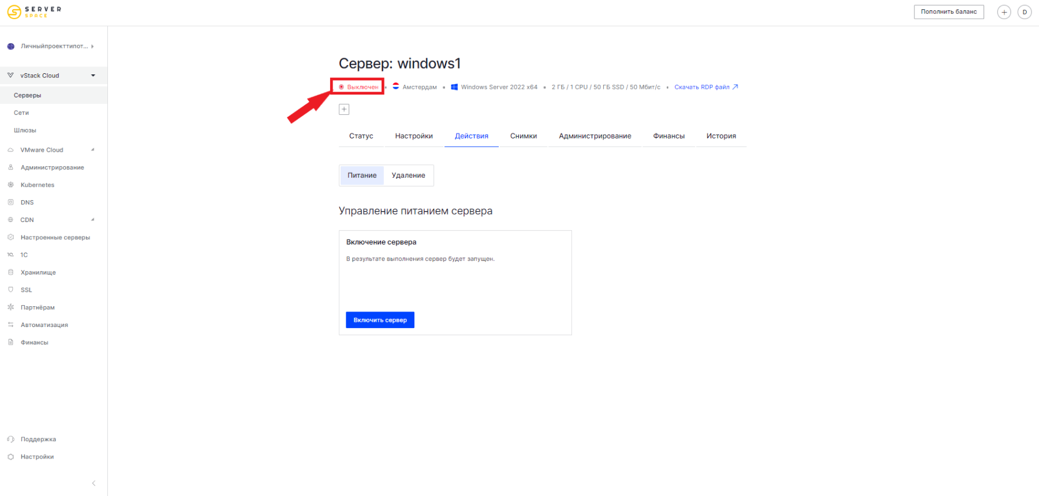Screen dimensions: 1039x496
Task: Click the VMware Cloud cloud icon
Action: coord(10,150)
